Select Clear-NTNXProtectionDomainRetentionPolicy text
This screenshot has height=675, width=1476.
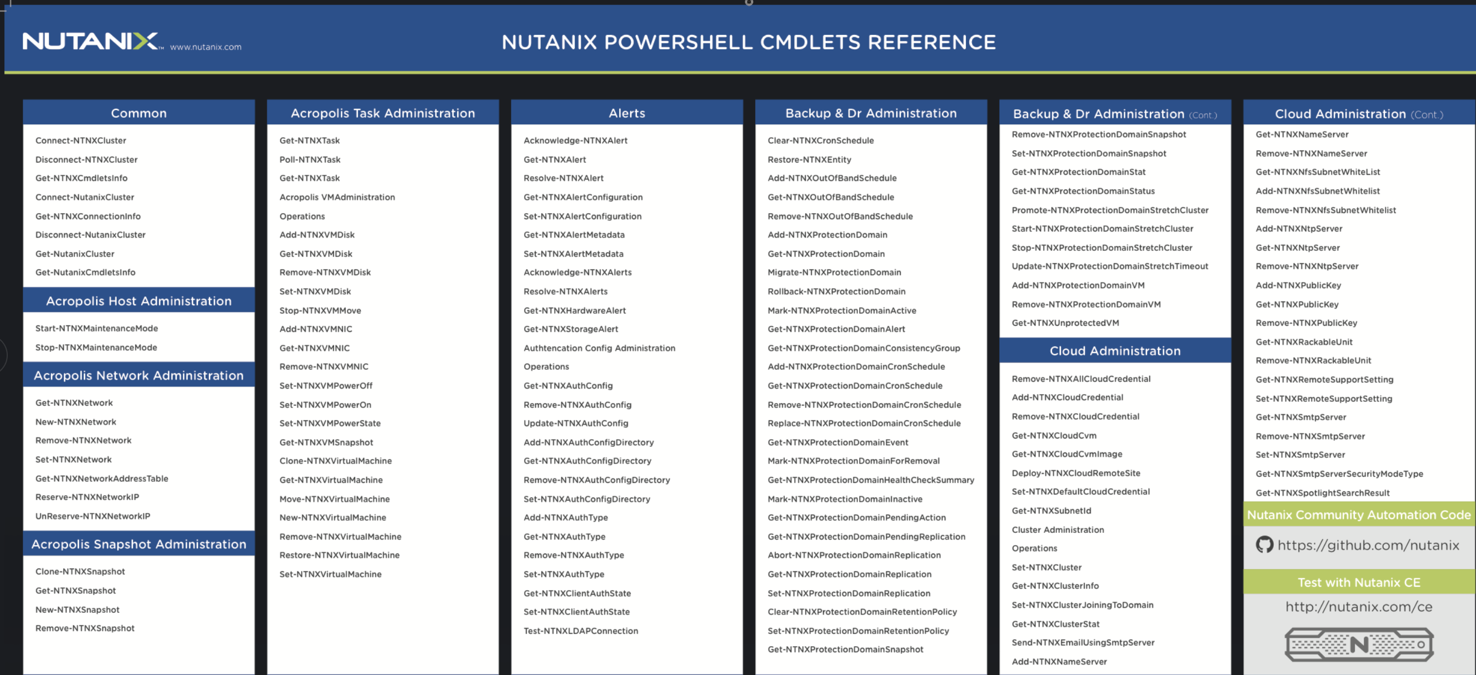point(862,612)
